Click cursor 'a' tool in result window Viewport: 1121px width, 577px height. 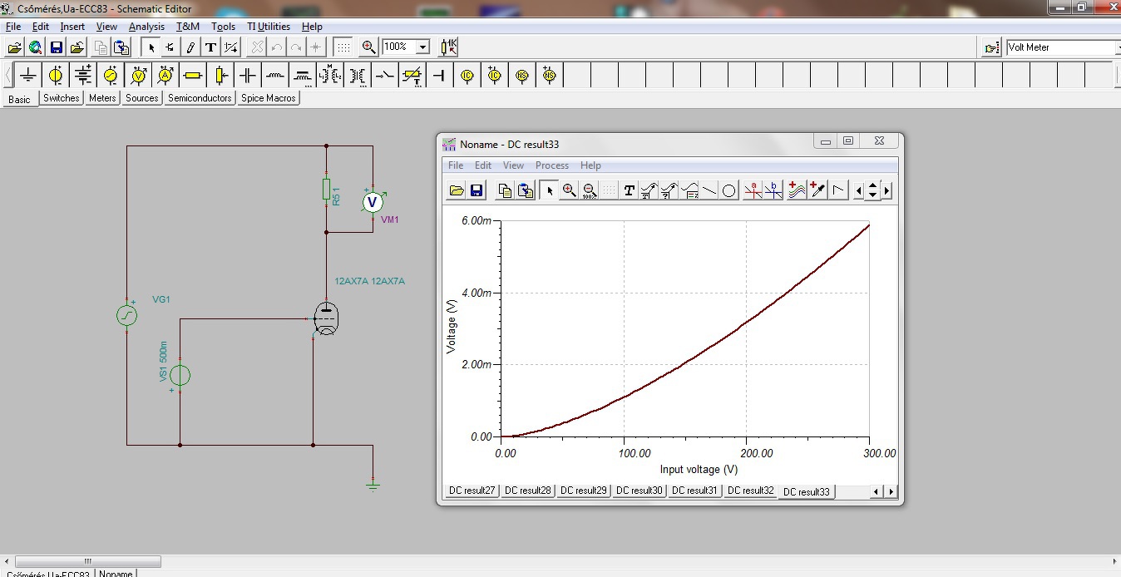(753, 190)
